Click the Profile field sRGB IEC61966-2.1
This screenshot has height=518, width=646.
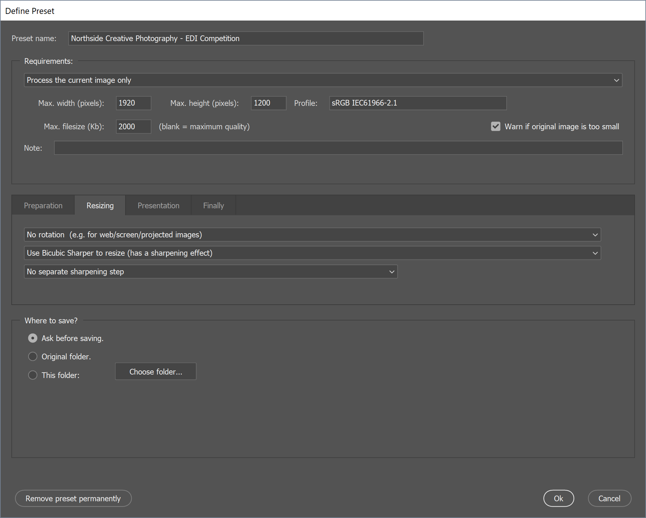[x=418, y=103]
